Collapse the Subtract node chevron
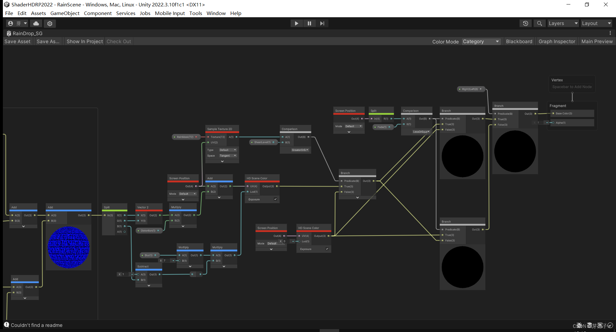Viewport: 616px width, 332px height. (149, 285)
